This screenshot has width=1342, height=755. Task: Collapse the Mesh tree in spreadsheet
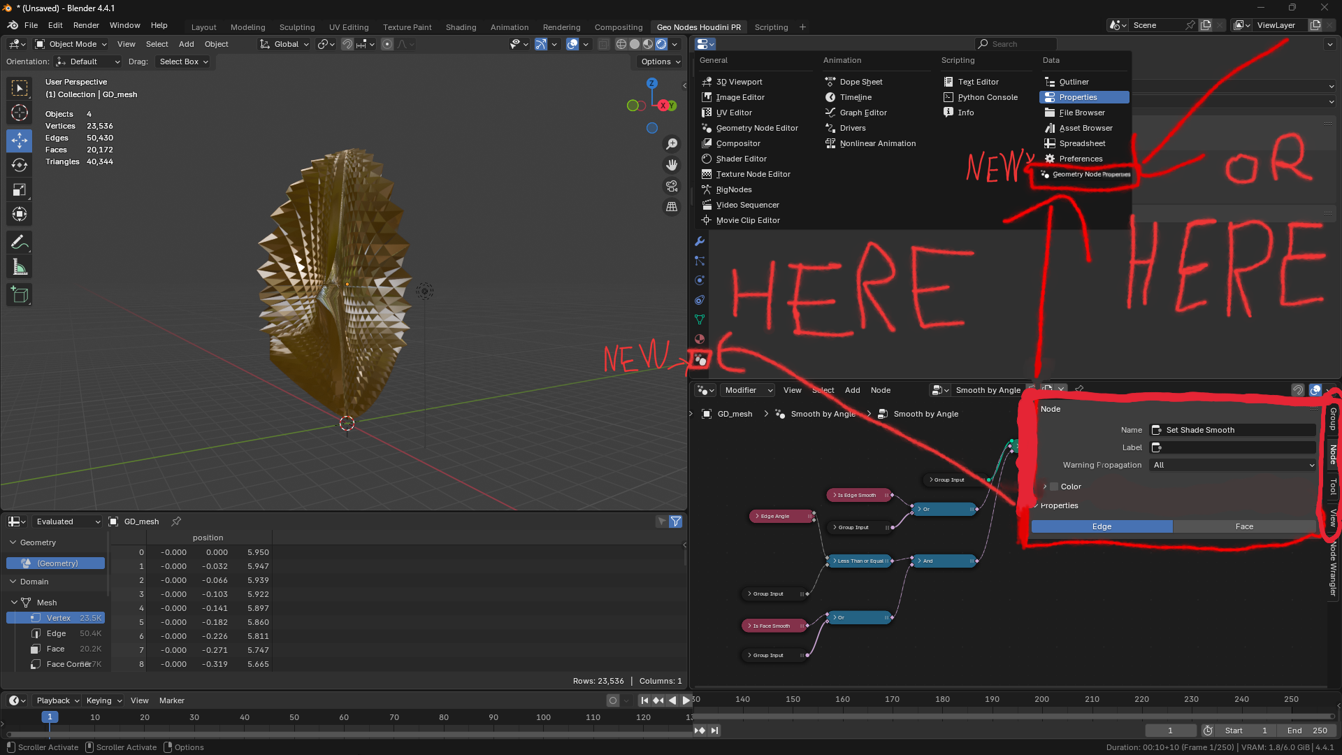14,603
